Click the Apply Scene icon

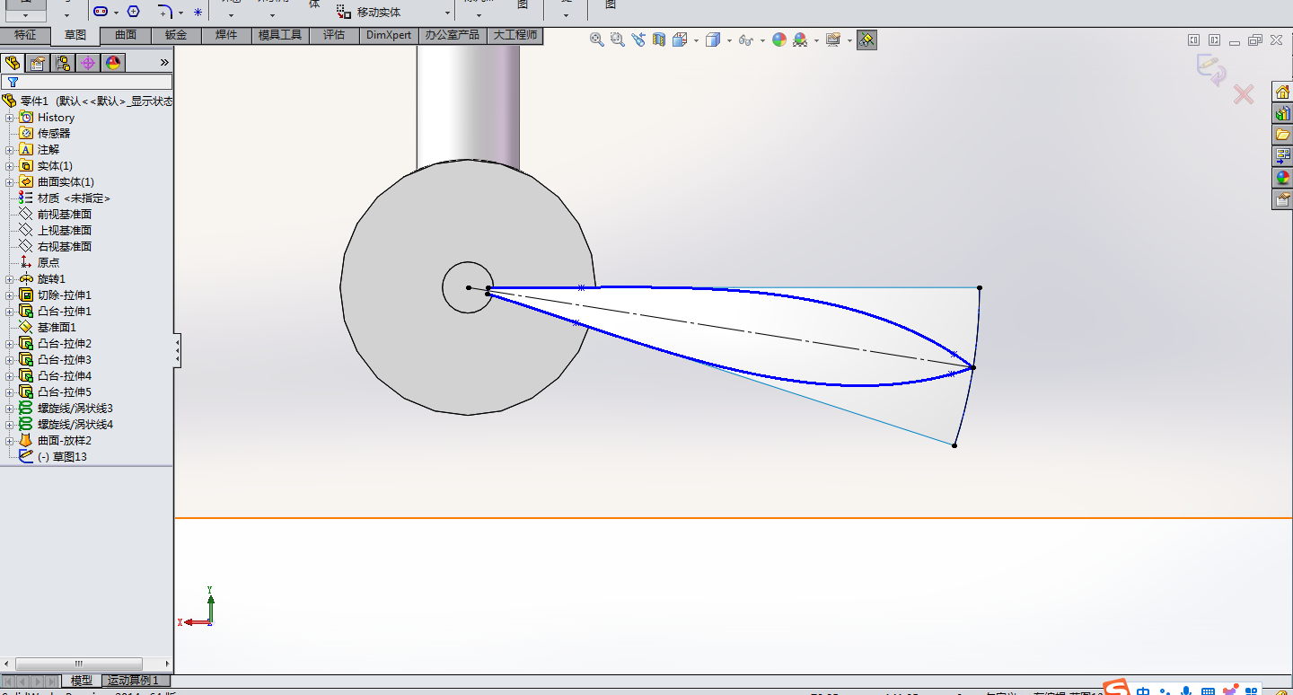799,40
